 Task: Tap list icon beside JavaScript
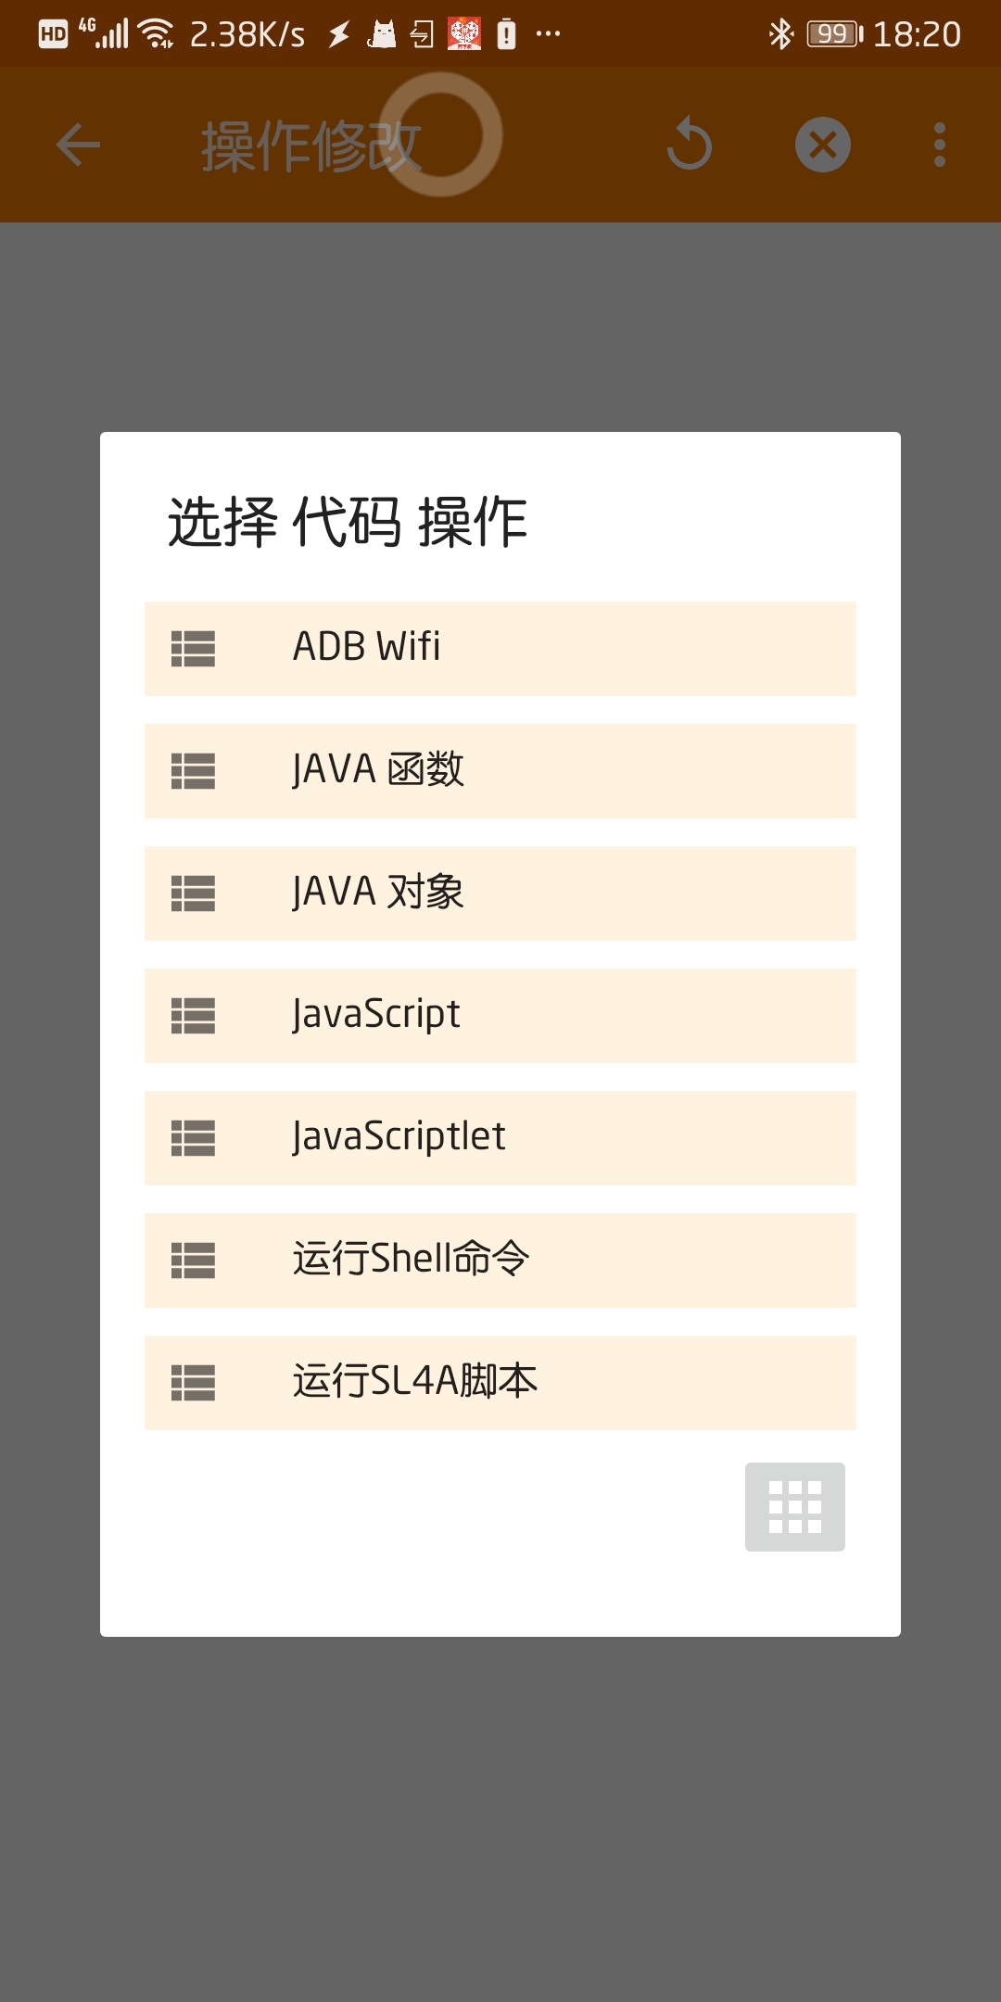click(x=193, y=1016)
